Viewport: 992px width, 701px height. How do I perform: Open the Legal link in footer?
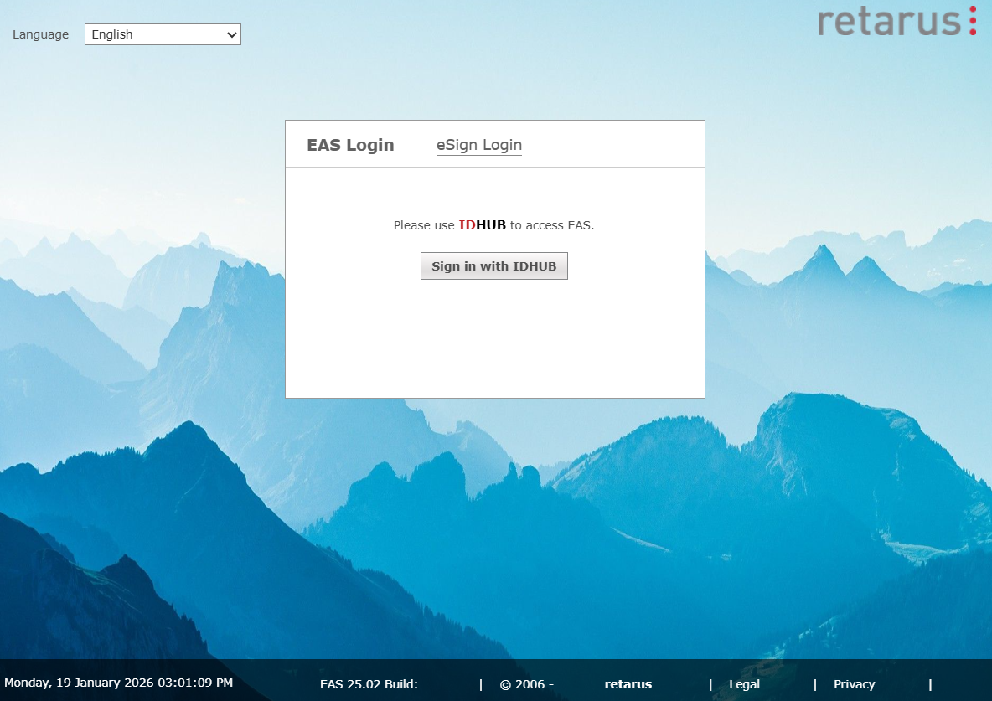744,684
